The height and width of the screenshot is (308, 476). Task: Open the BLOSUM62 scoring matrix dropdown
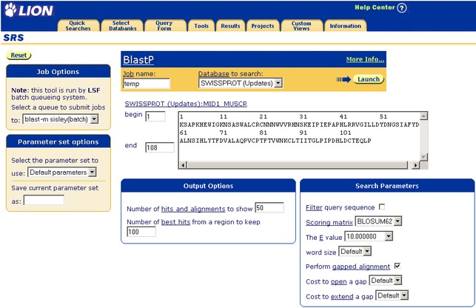click(378, 221)
